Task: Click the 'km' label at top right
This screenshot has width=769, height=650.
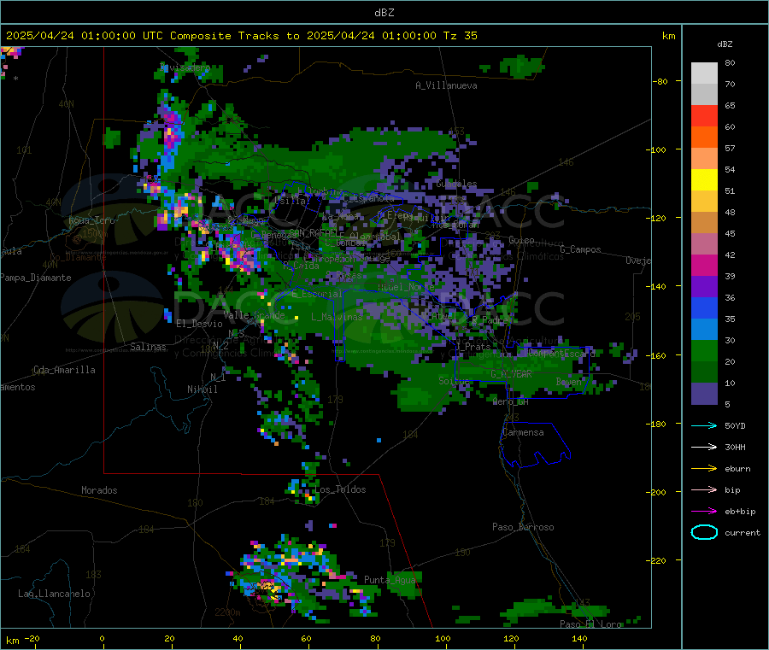Action: [668, 36]
